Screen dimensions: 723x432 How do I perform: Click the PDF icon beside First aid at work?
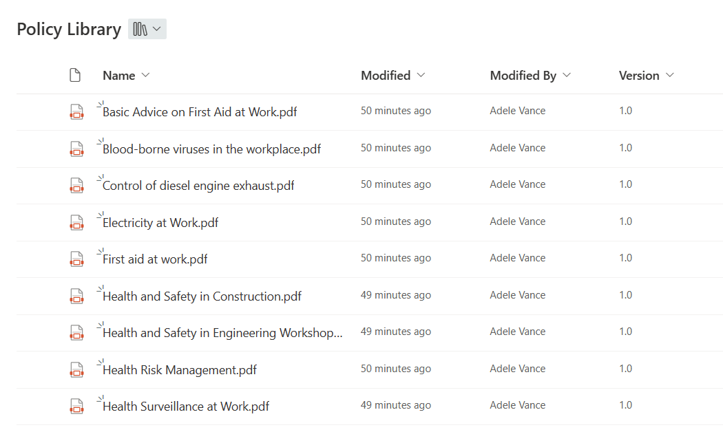(x=76, y=258)
